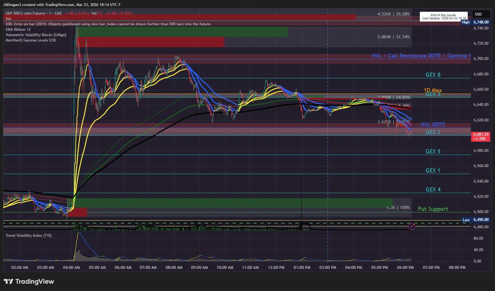Click the 40.00 value on TVI axis
Screen dimensions: 495x291
[479, 250]
